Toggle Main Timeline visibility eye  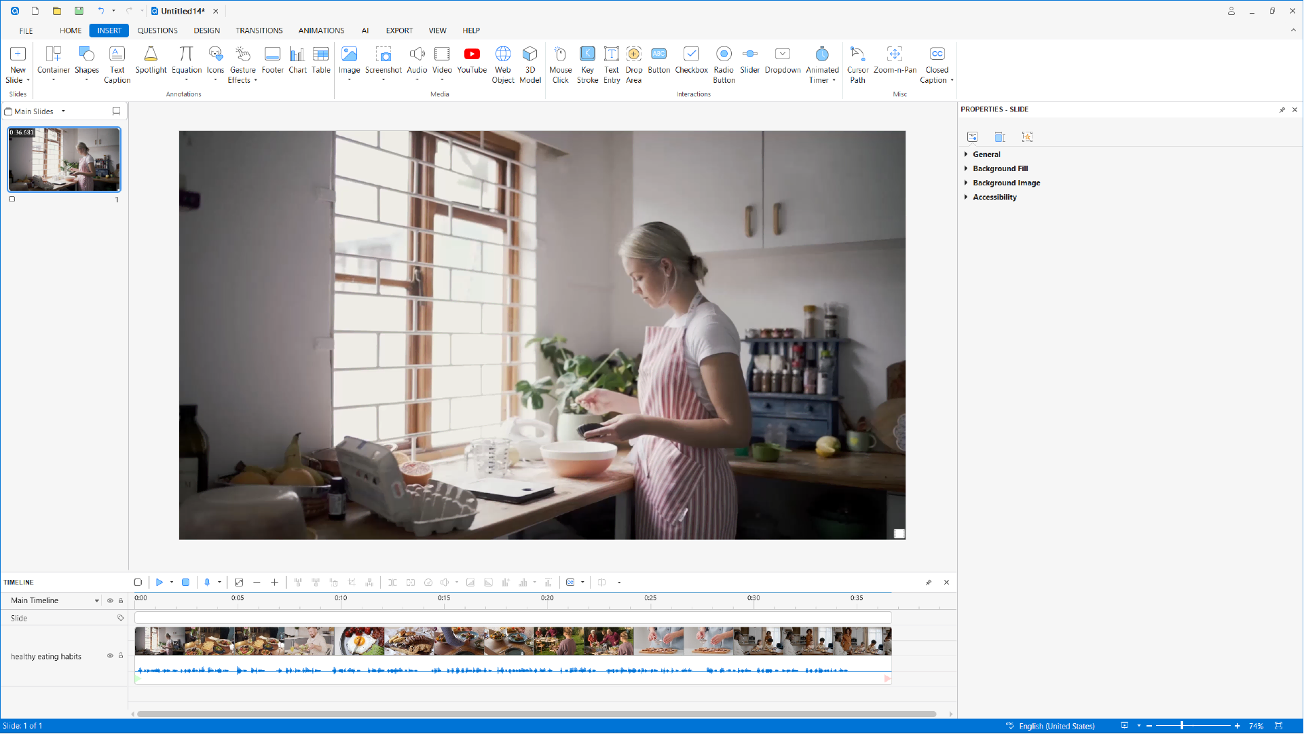(110, 601)
